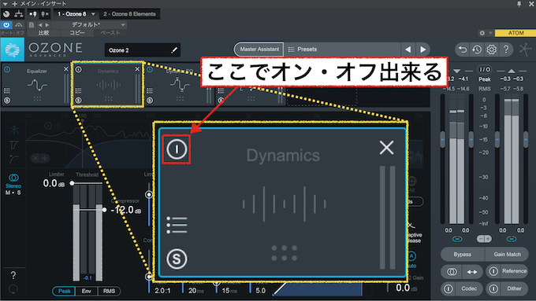Image resolution: width=536 pixels, height=301 pixels.
Task: Toggle Equalizer module power button
Action: point(7,69)
